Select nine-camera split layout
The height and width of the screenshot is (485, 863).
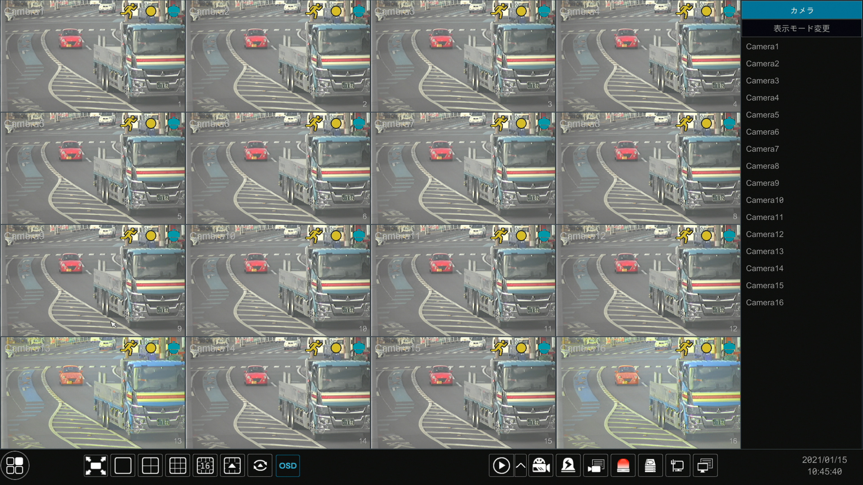178,466
